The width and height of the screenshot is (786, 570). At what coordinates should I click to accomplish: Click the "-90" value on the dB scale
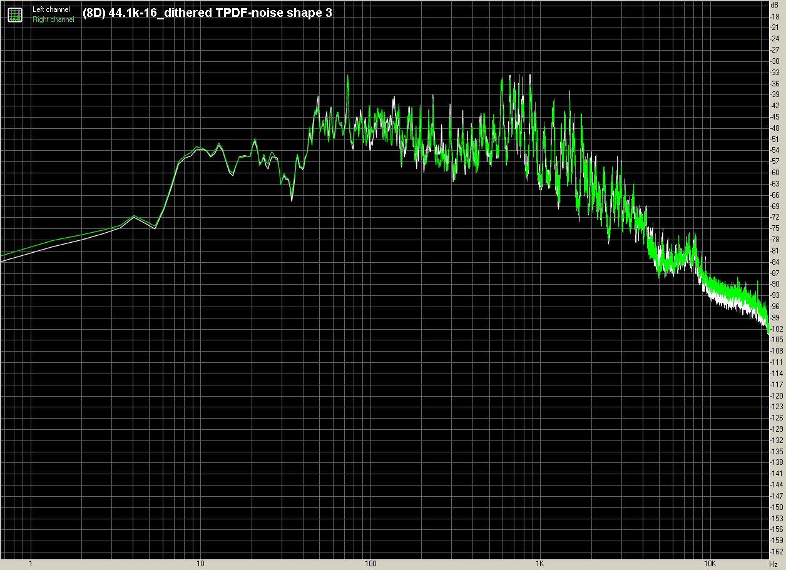[775, 283]
